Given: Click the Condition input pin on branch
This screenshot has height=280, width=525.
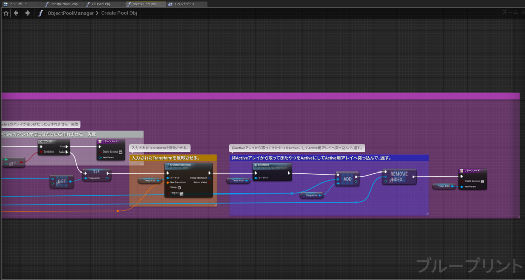Looking at the screenshot, I should pyautogui.click(x=41, y=152).
